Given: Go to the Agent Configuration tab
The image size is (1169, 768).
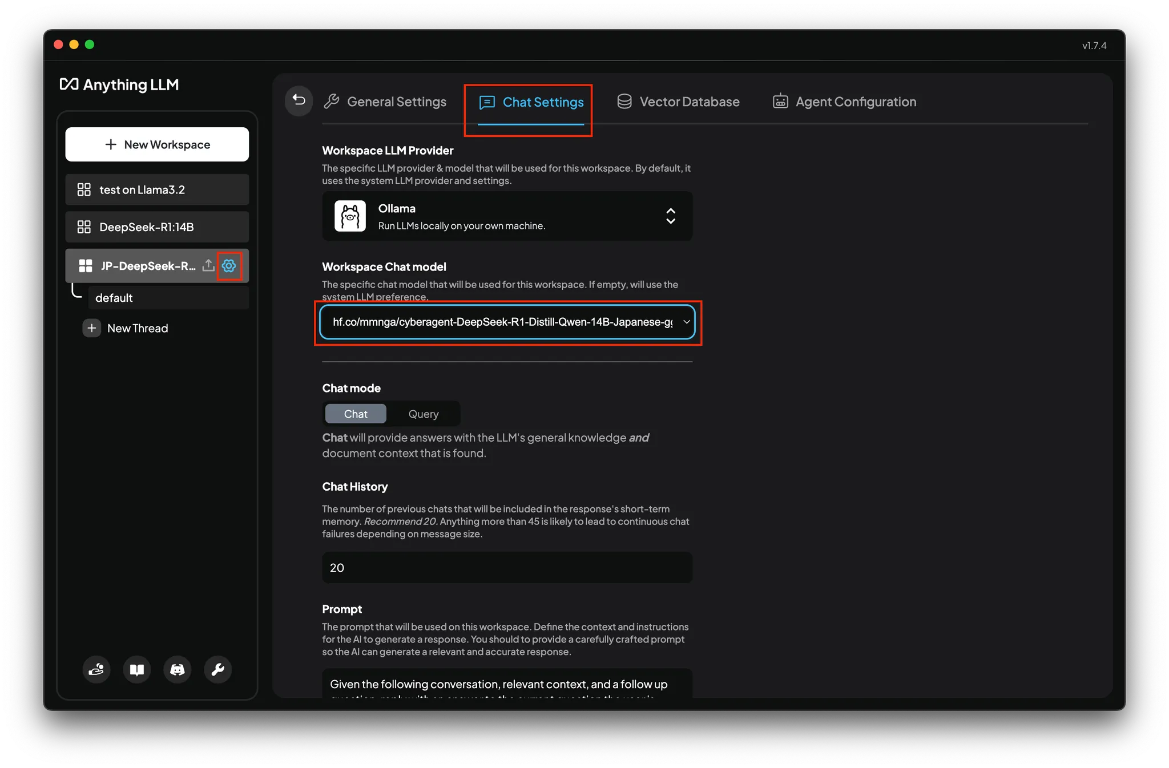Looking at the screenshot, I should [x=844, y=102].
